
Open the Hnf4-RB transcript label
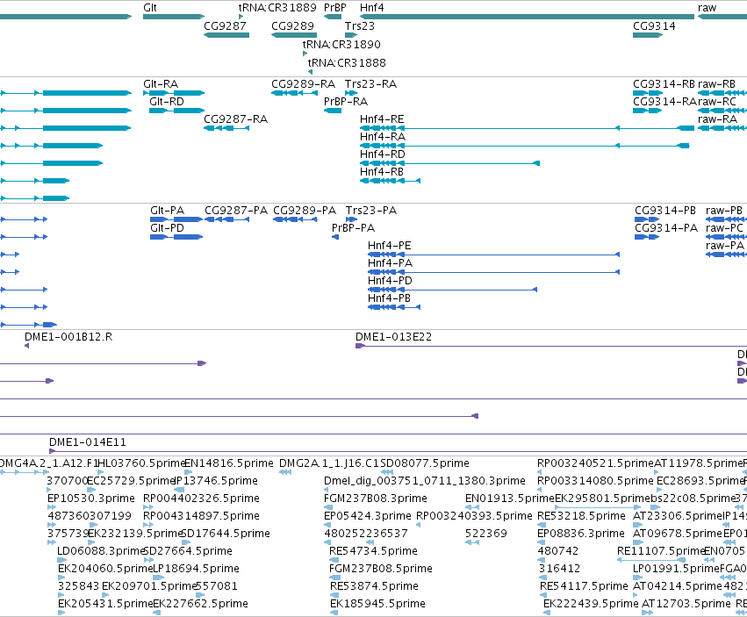coord(382,171)
